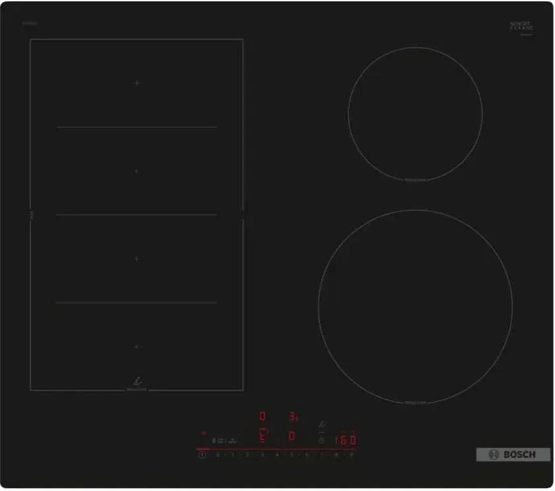Select the lower middle zone display showing 0
The height and width of the screenshot is (491, 555).
[x=291, y=436]
